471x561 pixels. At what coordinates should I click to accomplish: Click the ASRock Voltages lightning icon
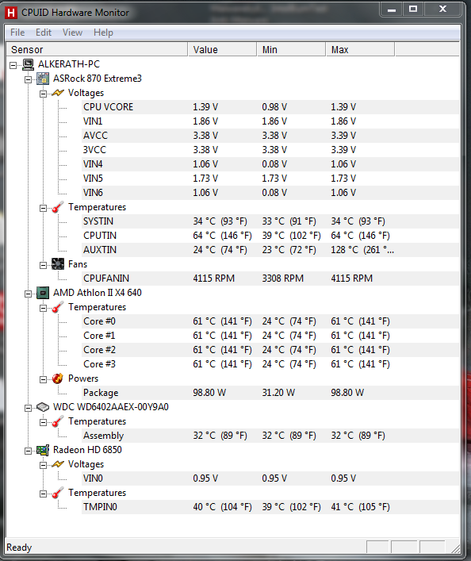click(58, 93)
